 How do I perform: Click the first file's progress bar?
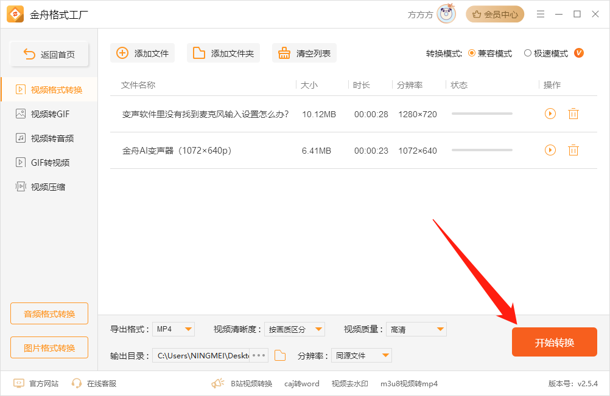(483, 114)
